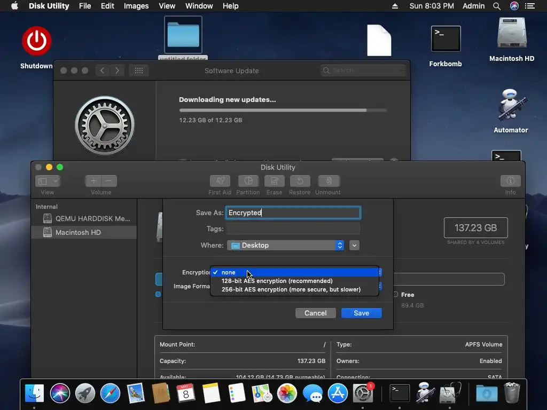The image size is (547, 410).
Task: Open Terminal from the Dock
Action: pos(400,393)
